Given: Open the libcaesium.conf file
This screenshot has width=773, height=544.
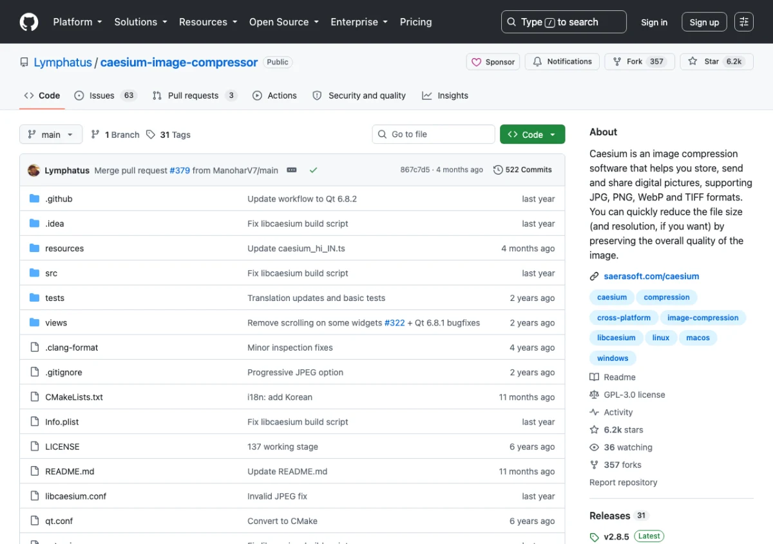Looking at the screenshot, I should click(75, 496).
